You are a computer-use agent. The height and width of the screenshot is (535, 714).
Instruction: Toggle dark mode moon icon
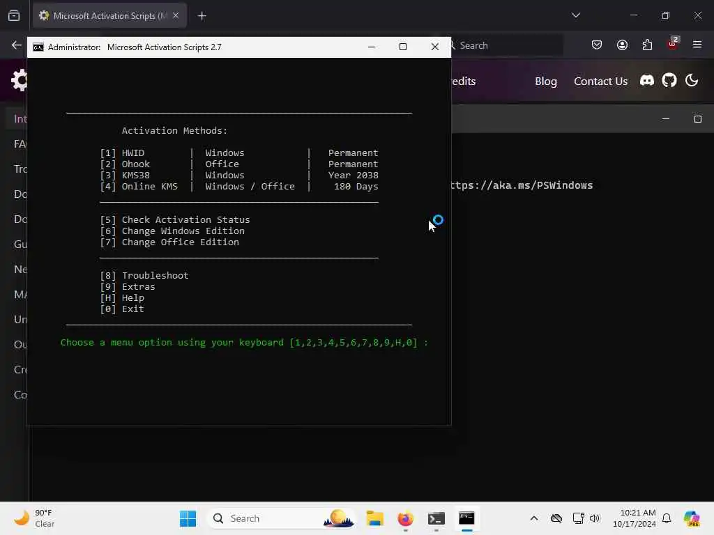tap(691, 81)
